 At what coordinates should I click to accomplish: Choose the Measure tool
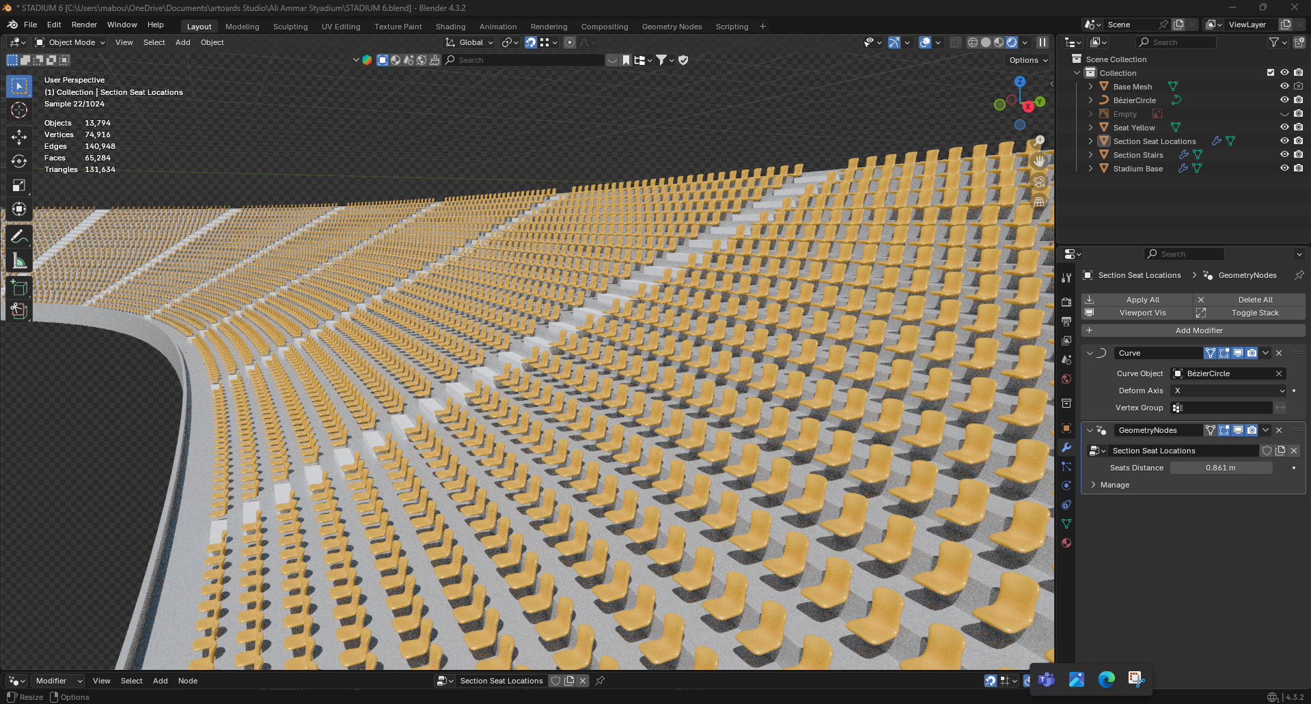coord(19,261)
